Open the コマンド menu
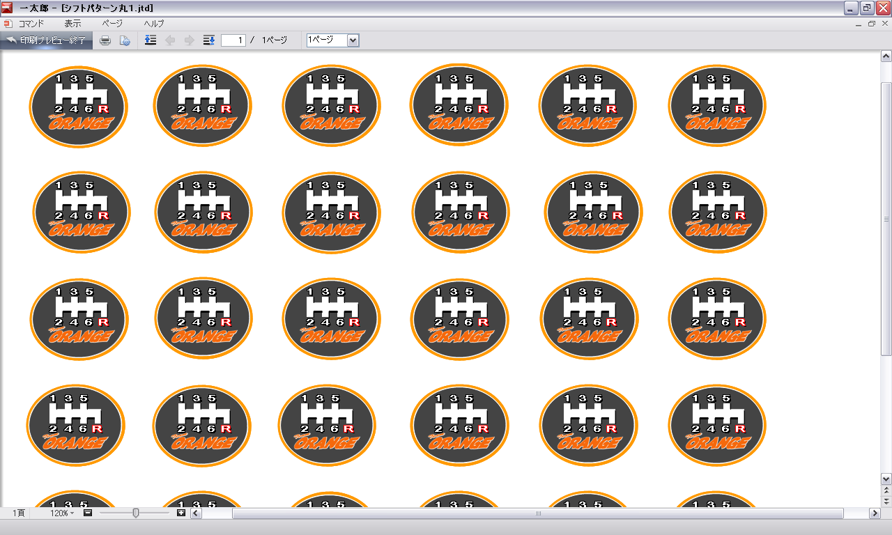The width and height of the screenshot is (892, 535). tap(31, 23)
